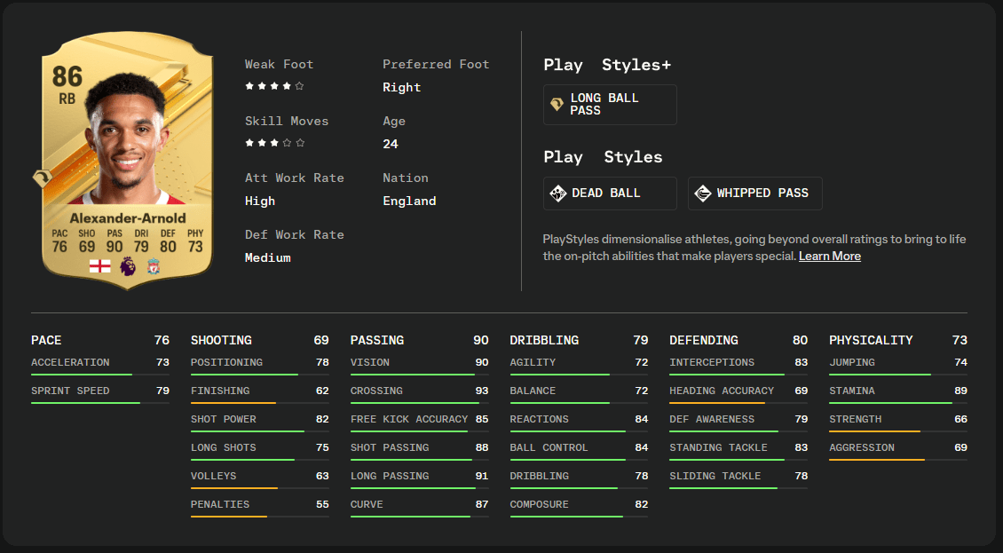This screenshot has width=1003, height=553.
Task: Open the Learn More link
Action: (x=830, y=256)
